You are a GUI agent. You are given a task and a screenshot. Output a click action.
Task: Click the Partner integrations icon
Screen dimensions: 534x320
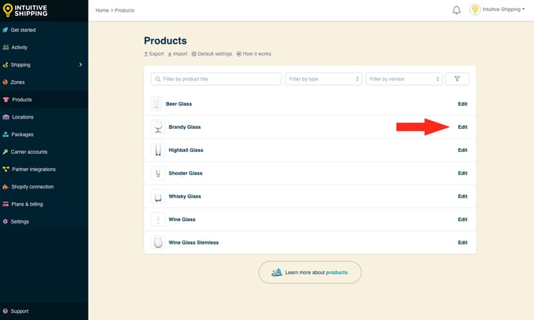6,169
